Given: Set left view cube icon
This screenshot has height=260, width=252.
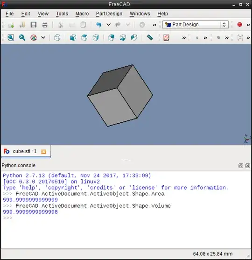Looking at the screenshot, I should coord(134,38).
